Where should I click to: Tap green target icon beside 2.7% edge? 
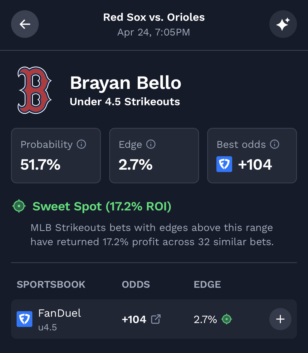coord(227,319)
